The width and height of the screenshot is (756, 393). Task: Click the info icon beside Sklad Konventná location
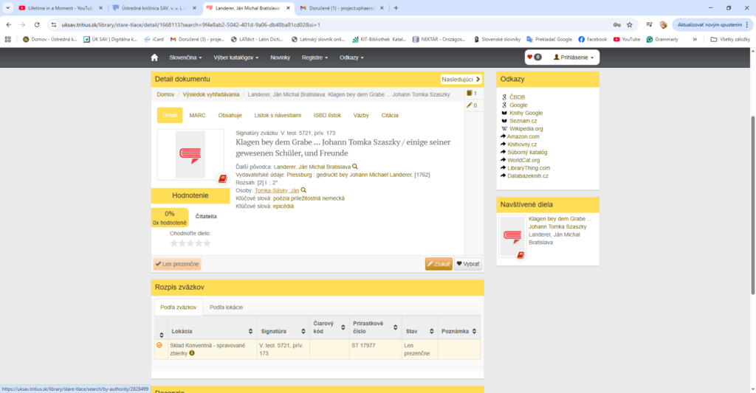click(192, 353)
